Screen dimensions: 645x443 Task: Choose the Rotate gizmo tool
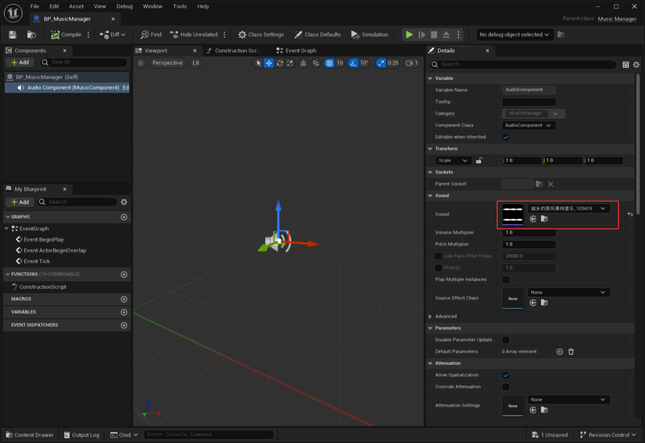[280, 63]
